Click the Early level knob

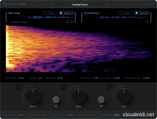(x=78, y=95)
